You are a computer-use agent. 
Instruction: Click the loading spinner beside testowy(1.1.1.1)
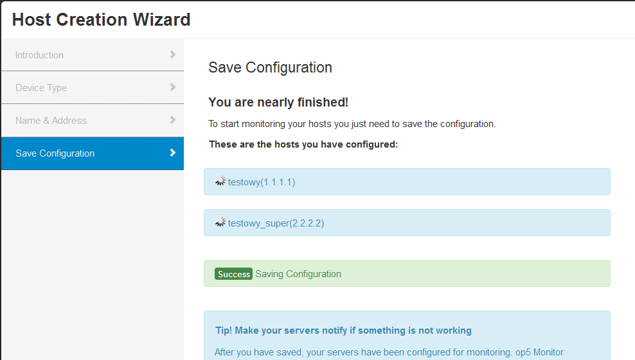point(220,182)
